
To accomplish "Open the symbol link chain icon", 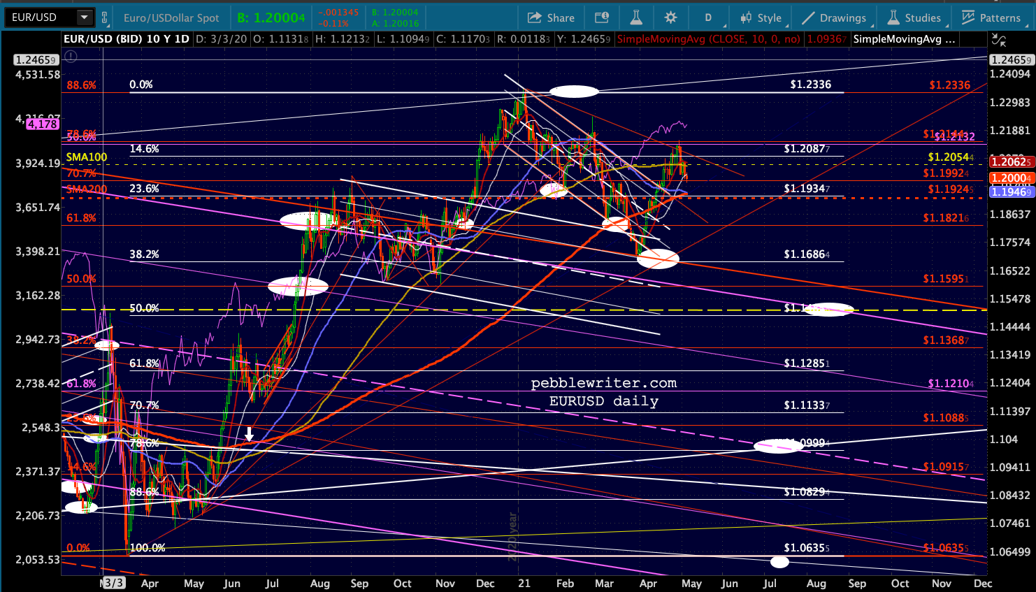I will tap(105, 17).
